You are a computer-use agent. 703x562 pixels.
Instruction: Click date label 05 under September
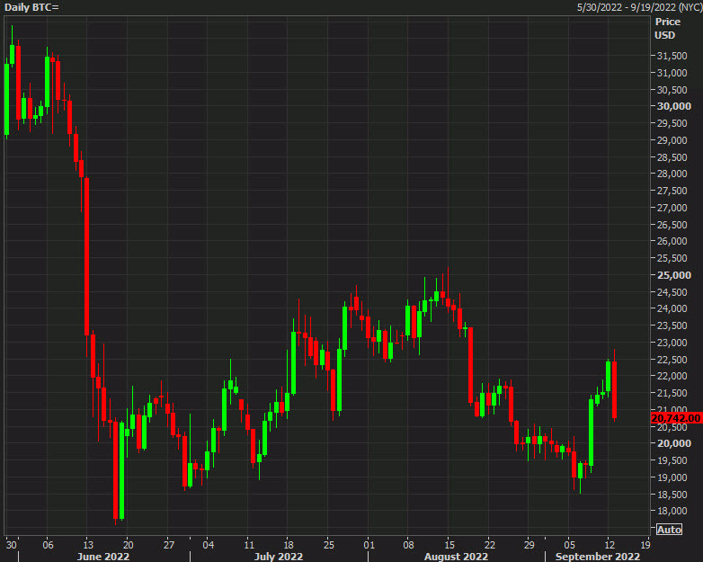570,545
